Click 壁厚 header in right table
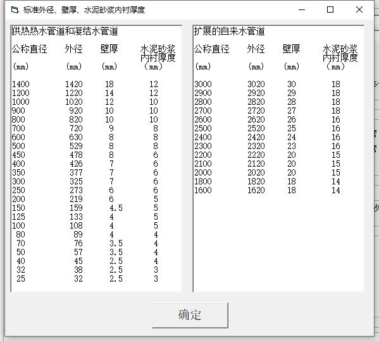 (x=292, y=49)
